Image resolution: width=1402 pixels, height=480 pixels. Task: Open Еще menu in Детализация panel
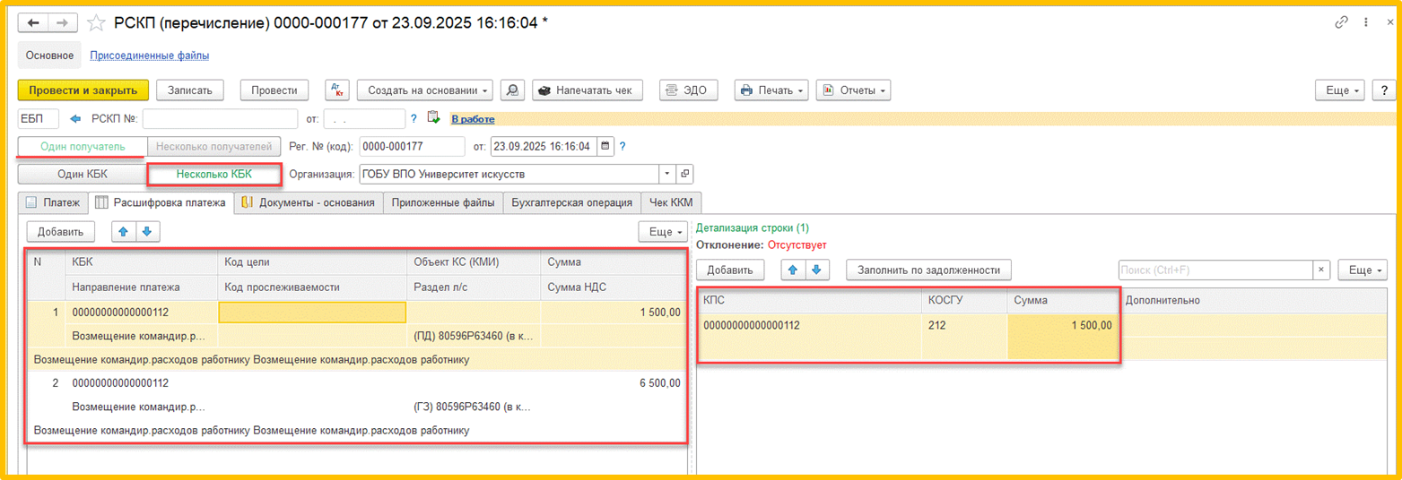(1362, 270)
